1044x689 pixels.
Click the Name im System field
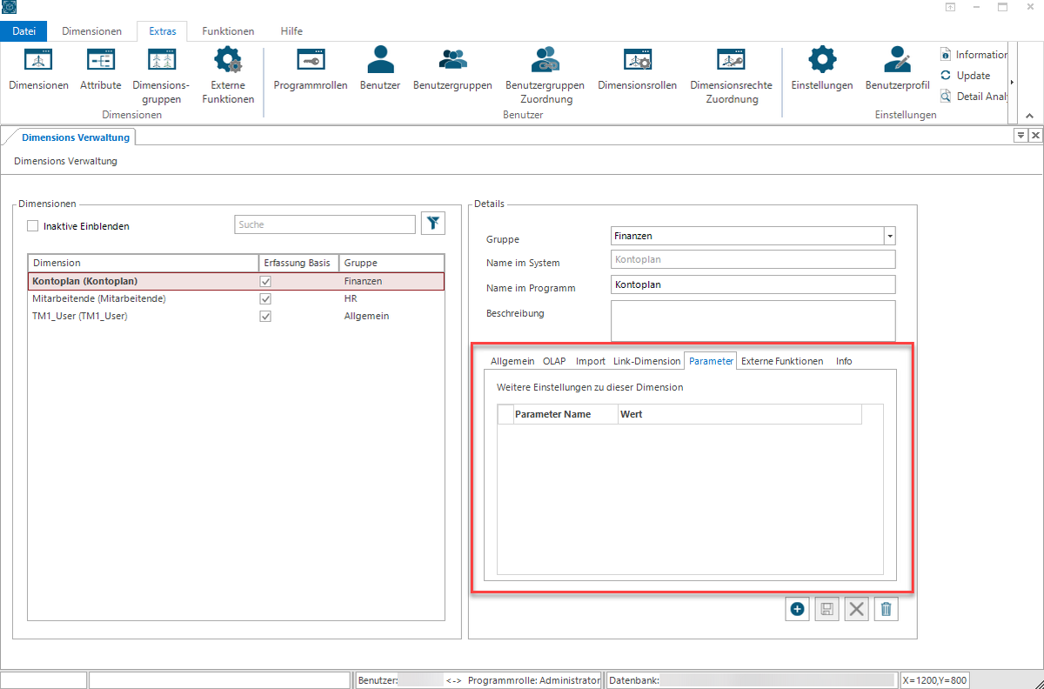click(753, 259)
